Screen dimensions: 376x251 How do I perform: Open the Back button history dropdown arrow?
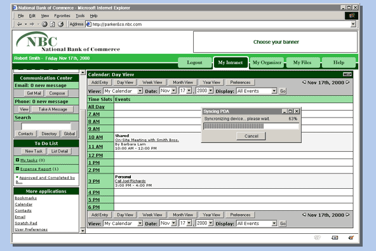pos(25,24)
